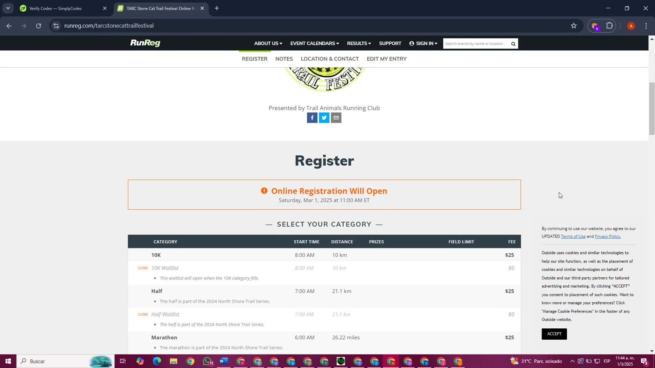Click the Field Limit column header
This screenshot has height=368, width=655.
tap(461, 242)
